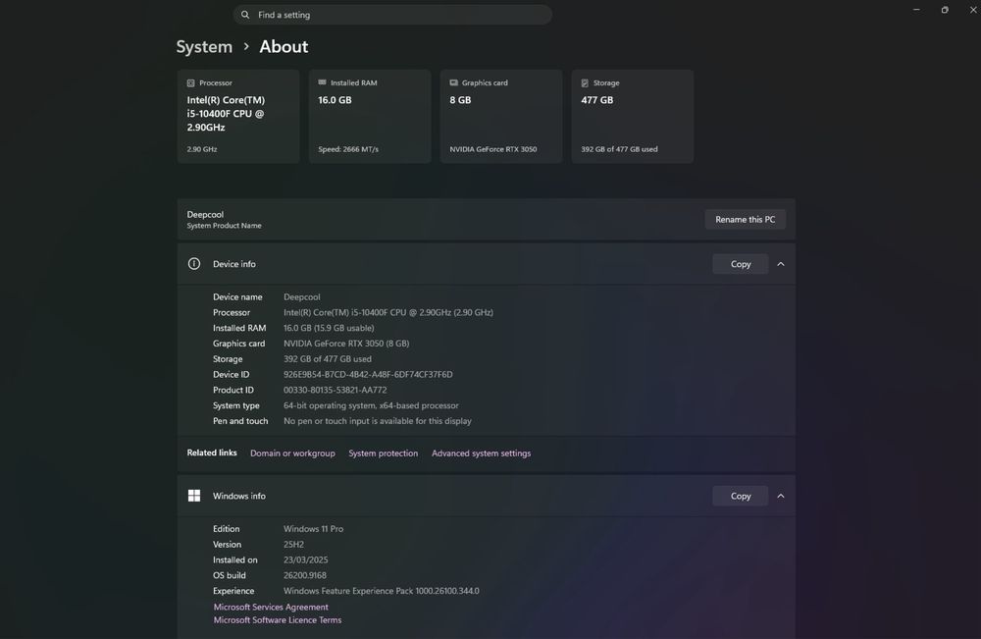Open the Storage 477 GB card

pos(633,117)
